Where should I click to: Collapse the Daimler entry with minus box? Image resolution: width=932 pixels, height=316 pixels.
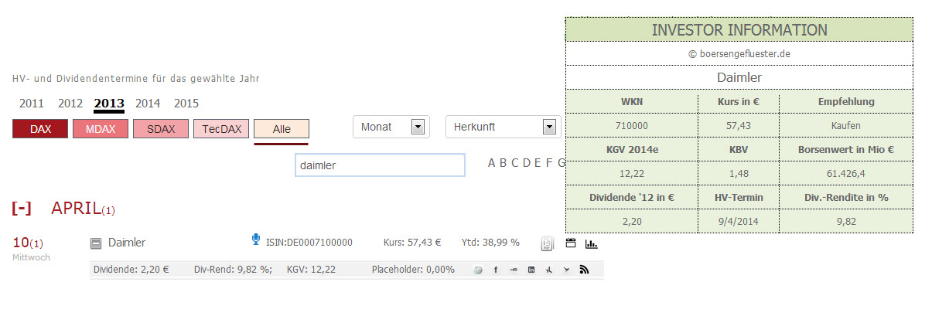(x=96, y=243)
